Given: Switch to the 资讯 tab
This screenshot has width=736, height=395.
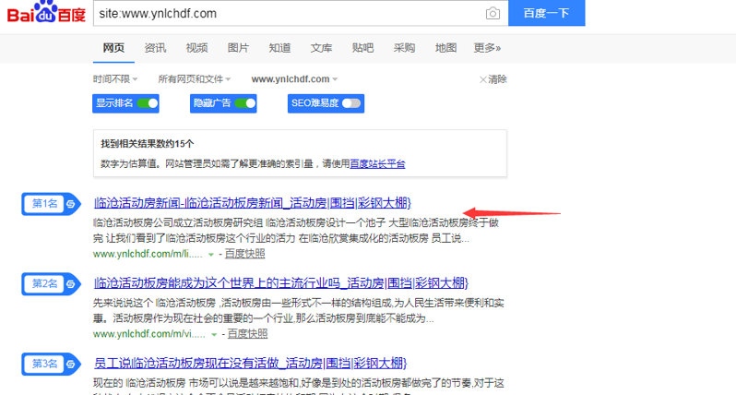Looking at the screenshot, I should tap(155, 48).
